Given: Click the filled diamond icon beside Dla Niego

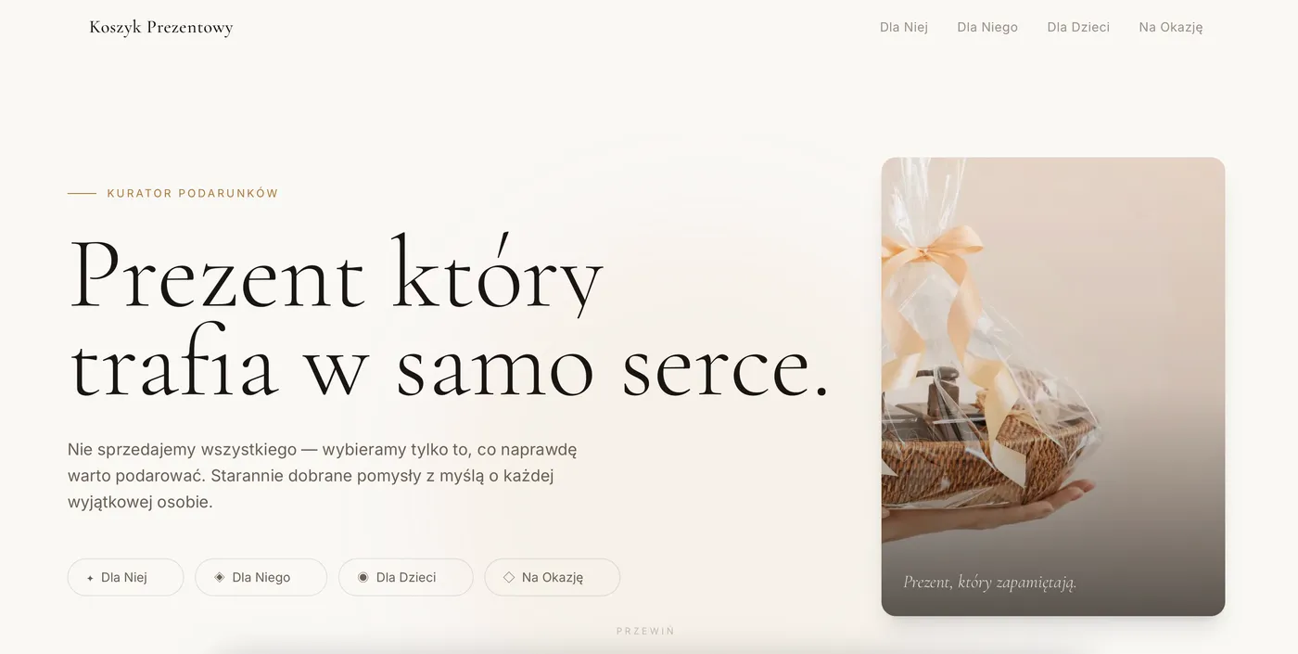Looking at the screenshot, I should pos(220,577).
